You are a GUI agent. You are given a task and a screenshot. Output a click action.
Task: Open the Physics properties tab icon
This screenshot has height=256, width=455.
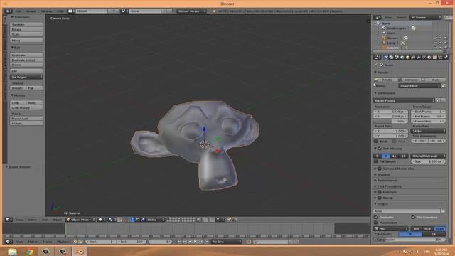(x=446, y=58)
